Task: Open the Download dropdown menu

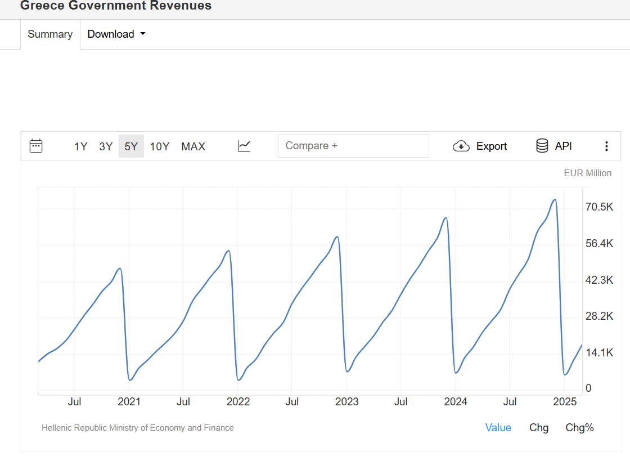Action: tap(116, 34)
